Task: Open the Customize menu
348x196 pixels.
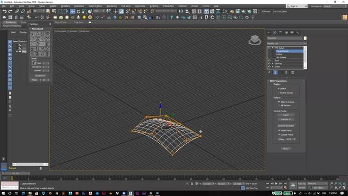Action: tap(140, 6)
